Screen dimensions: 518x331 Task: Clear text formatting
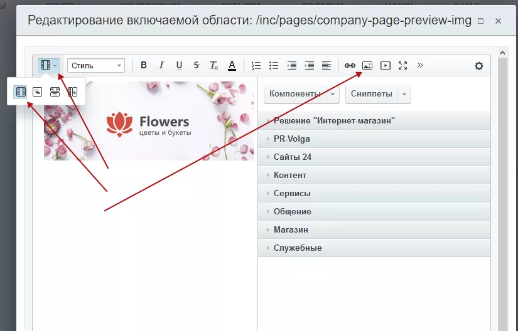(x=214, y=65)
